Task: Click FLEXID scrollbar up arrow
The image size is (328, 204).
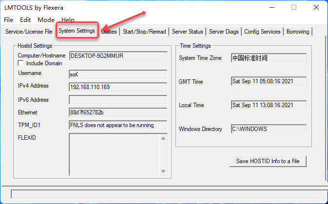Action: pyautogui.click(x=163, y=138)
